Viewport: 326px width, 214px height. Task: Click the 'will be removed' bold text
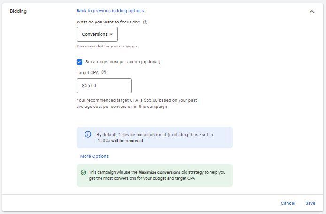[x=127, y=141]
